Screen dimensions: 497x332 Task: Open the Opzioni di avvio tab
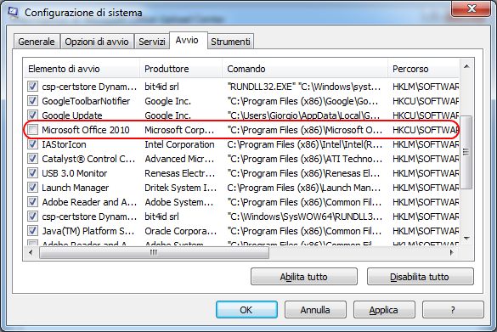click(x=97, y=42)
